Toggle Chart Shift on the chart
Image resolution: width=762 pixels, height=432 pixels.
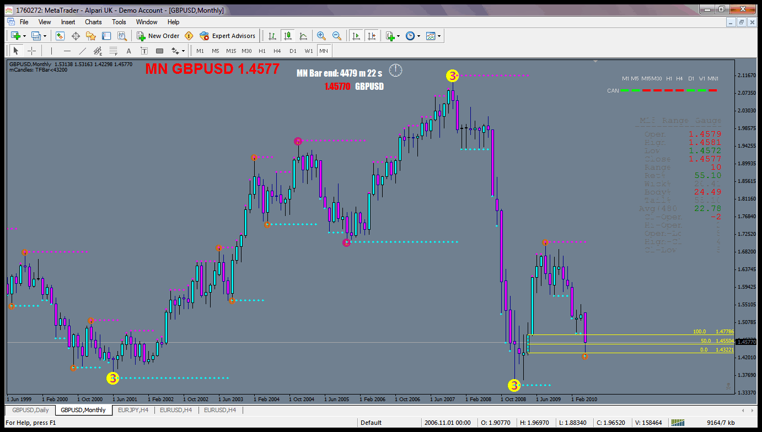click(372, 36)
